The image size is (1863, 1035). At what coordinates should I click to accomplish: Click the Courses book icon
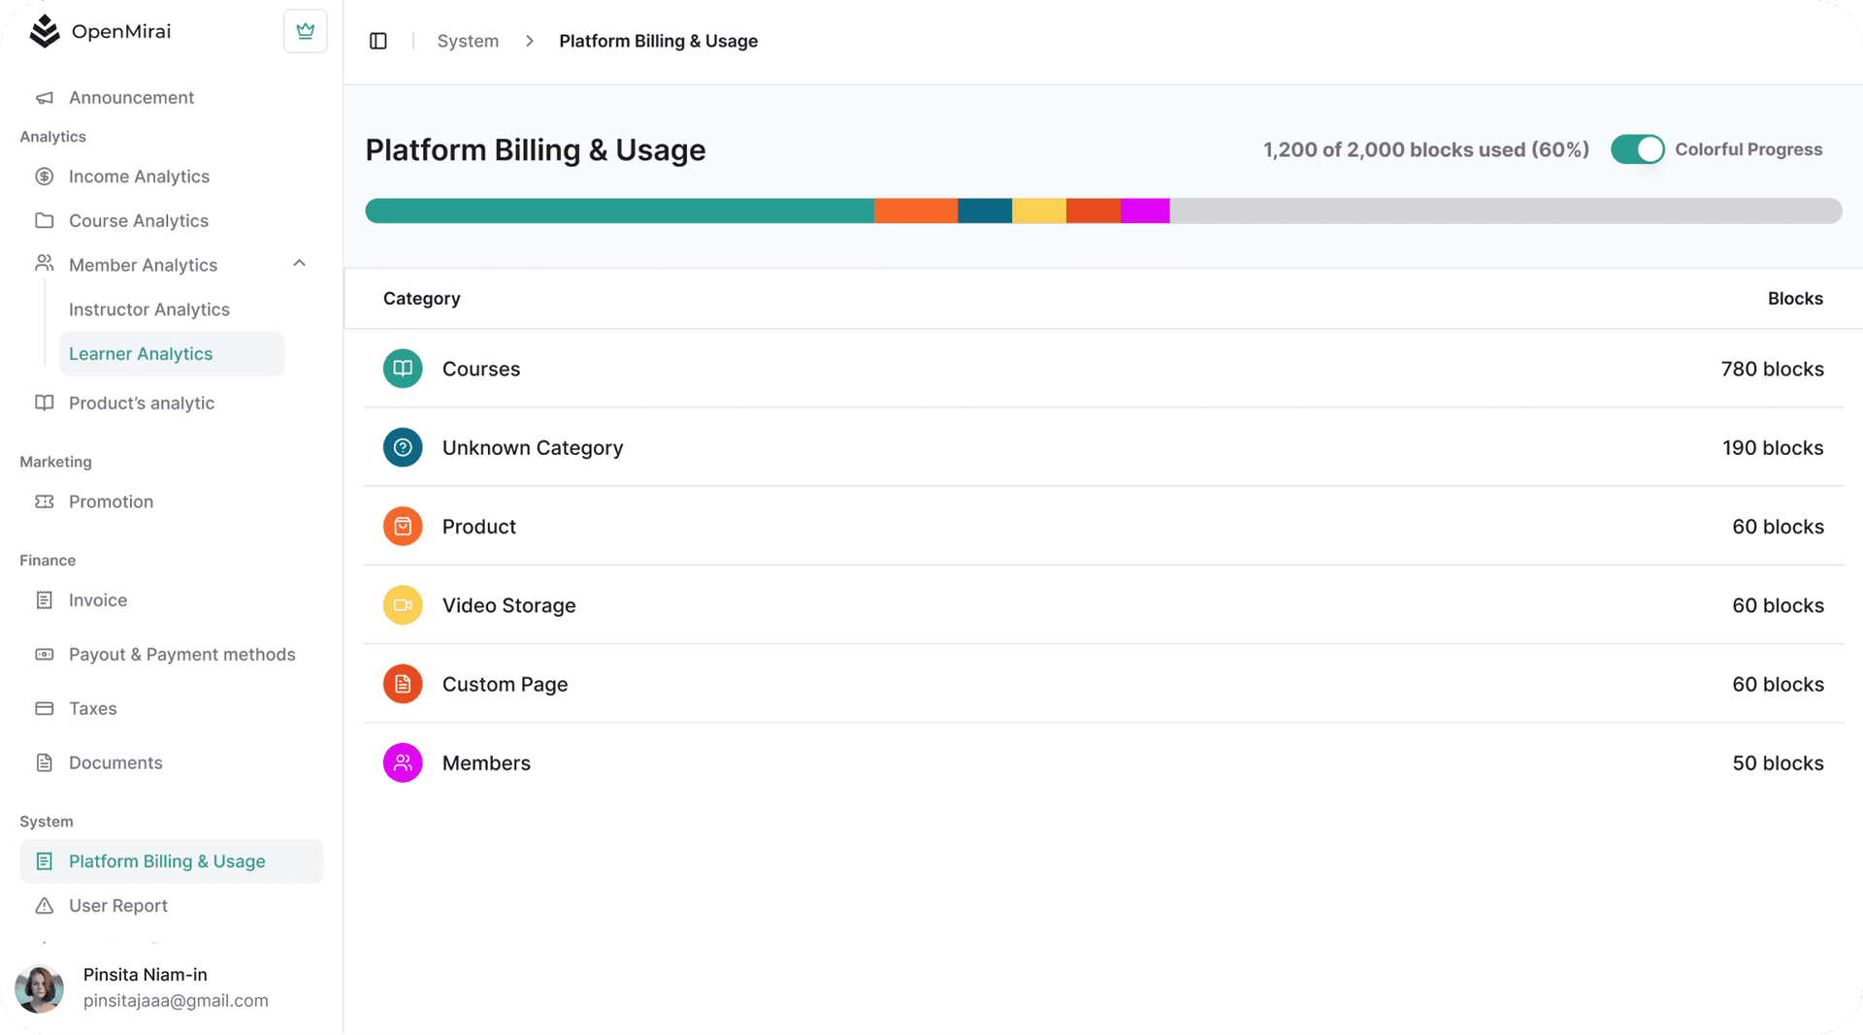click(x=403, y=369)
